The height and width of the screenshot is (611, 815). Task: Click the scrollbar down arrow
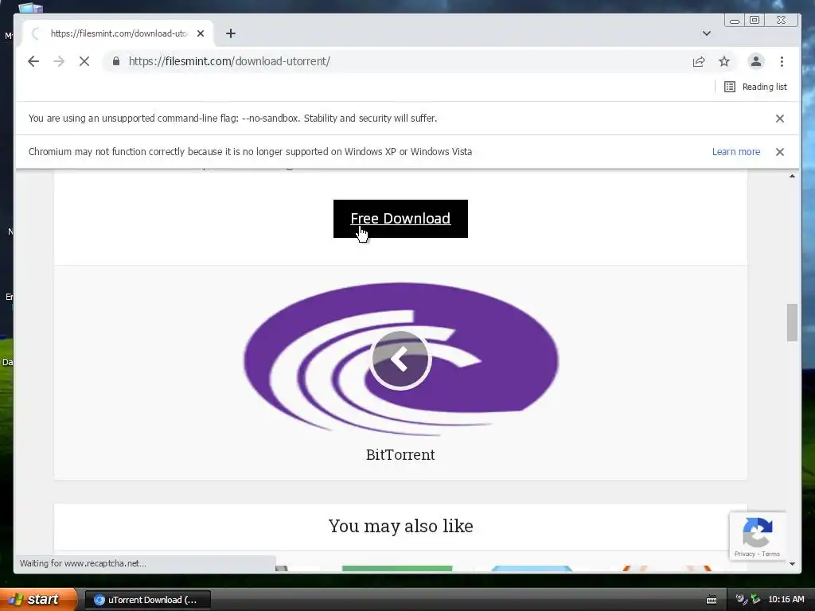792,564
